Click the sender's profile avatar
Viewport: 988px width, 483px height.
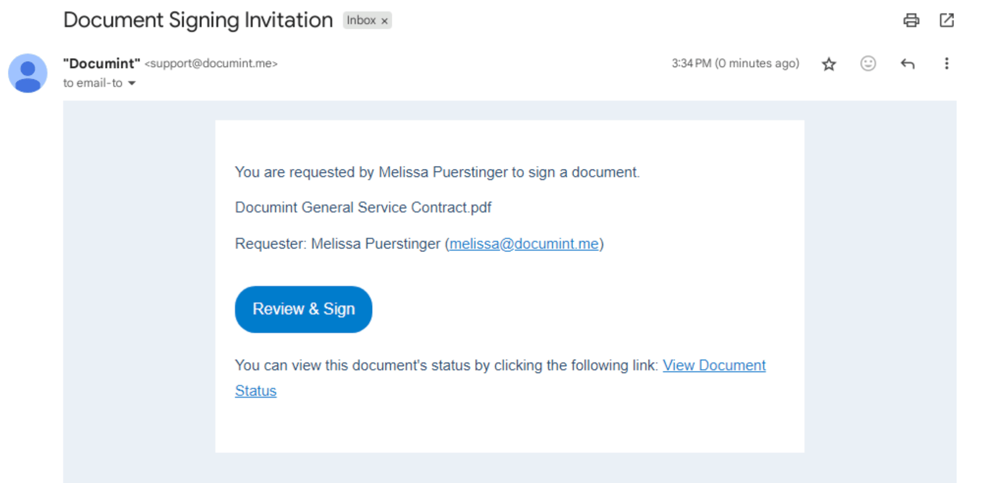28,73
